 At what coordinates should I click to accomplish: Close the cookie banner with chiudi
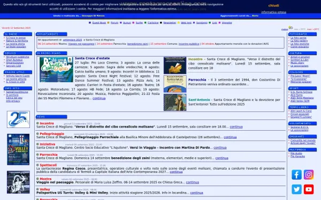(x=273, y=5)
